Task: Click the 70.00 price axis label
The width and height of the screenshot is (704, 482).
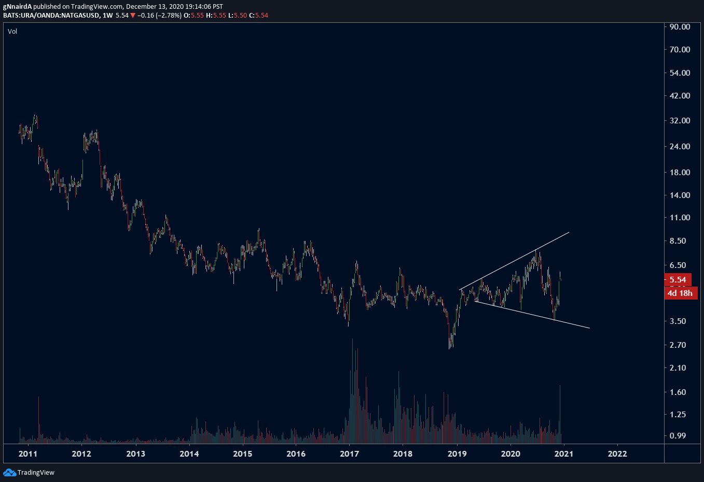Action: click(x=680, y=50)
